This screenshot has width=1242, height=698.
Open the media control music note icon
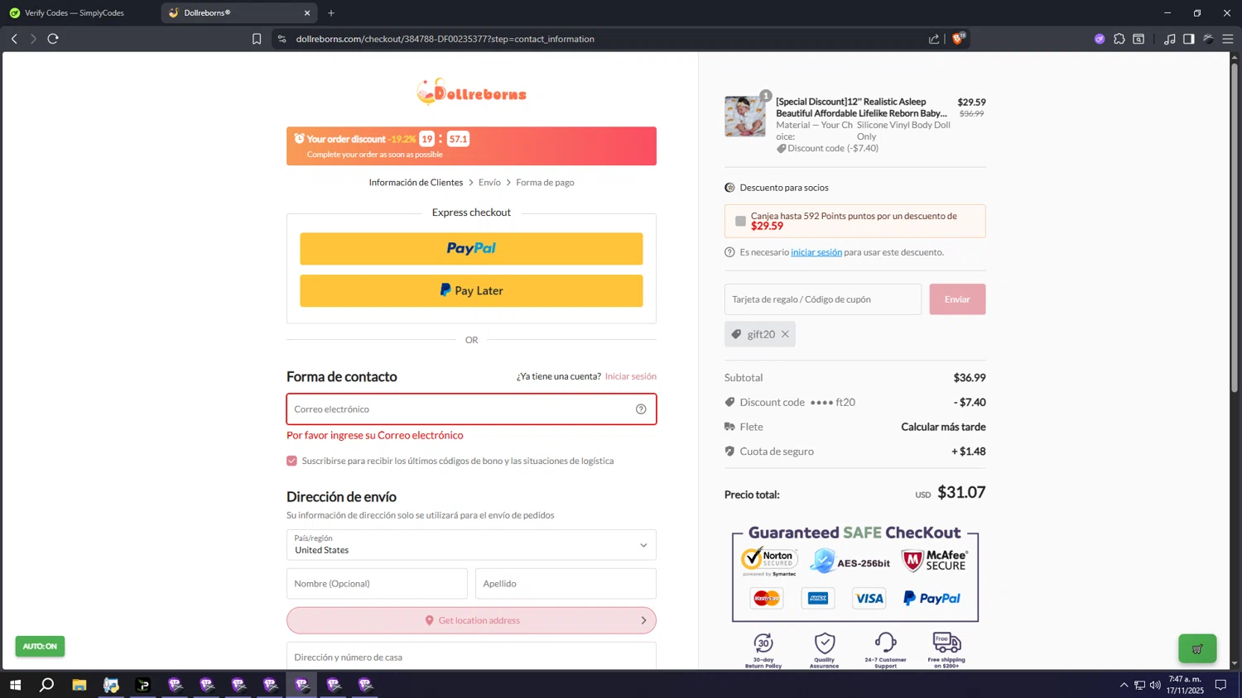[1169, 39]
